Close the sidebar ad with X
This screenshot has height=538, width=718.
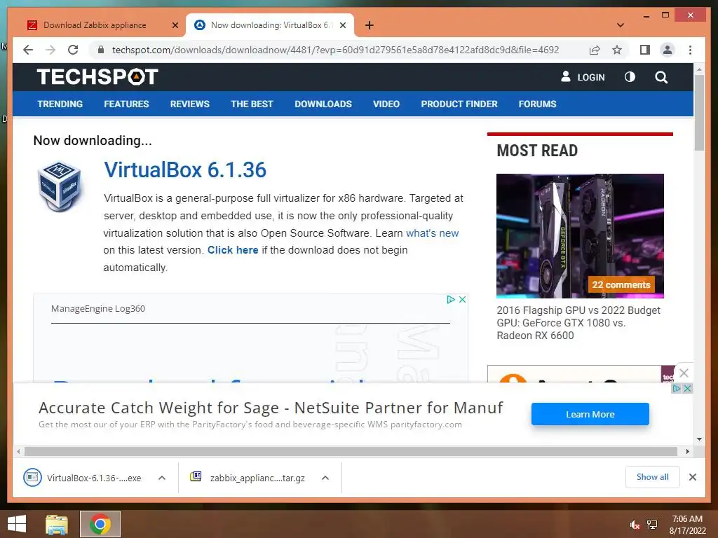684,373
